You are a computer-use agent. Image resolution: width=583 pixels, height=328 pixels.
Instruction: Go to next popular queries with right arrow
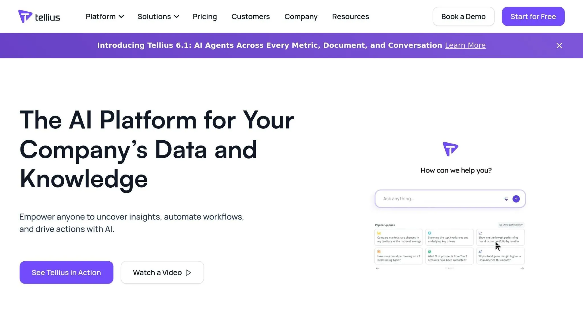tap(522, 268)
